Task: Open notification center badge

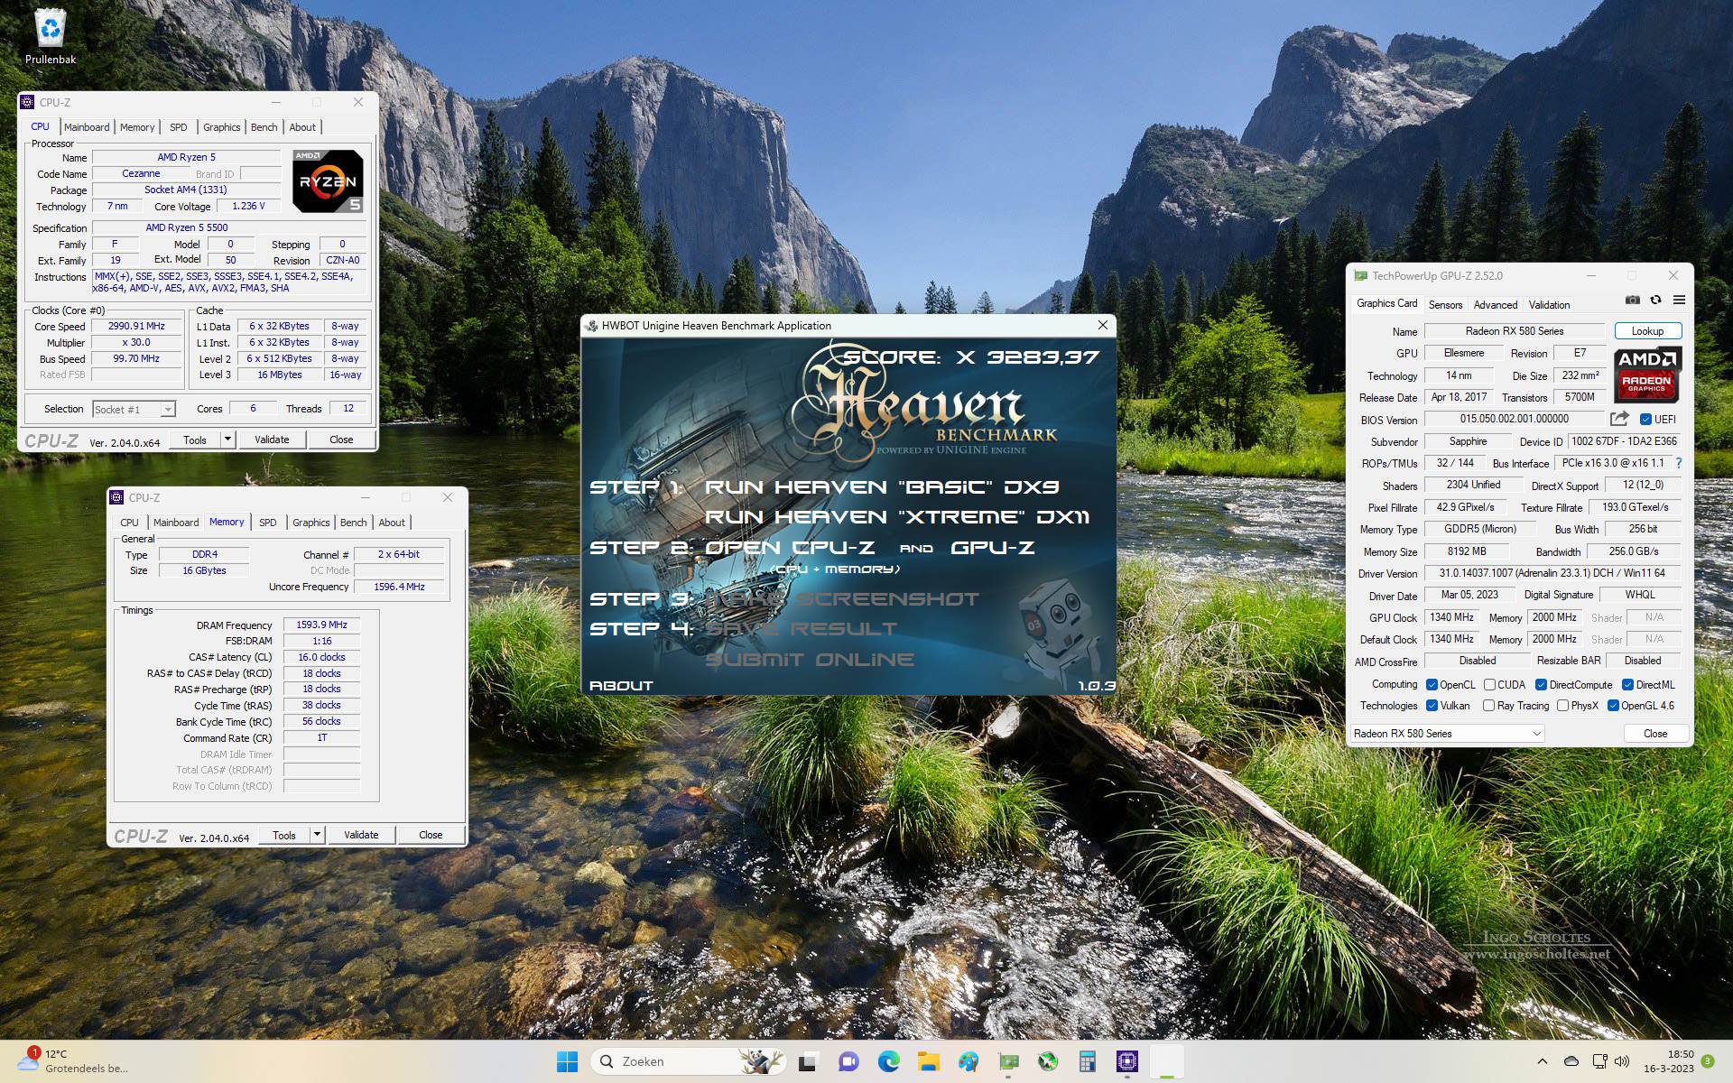Action: [1708, 1061]
